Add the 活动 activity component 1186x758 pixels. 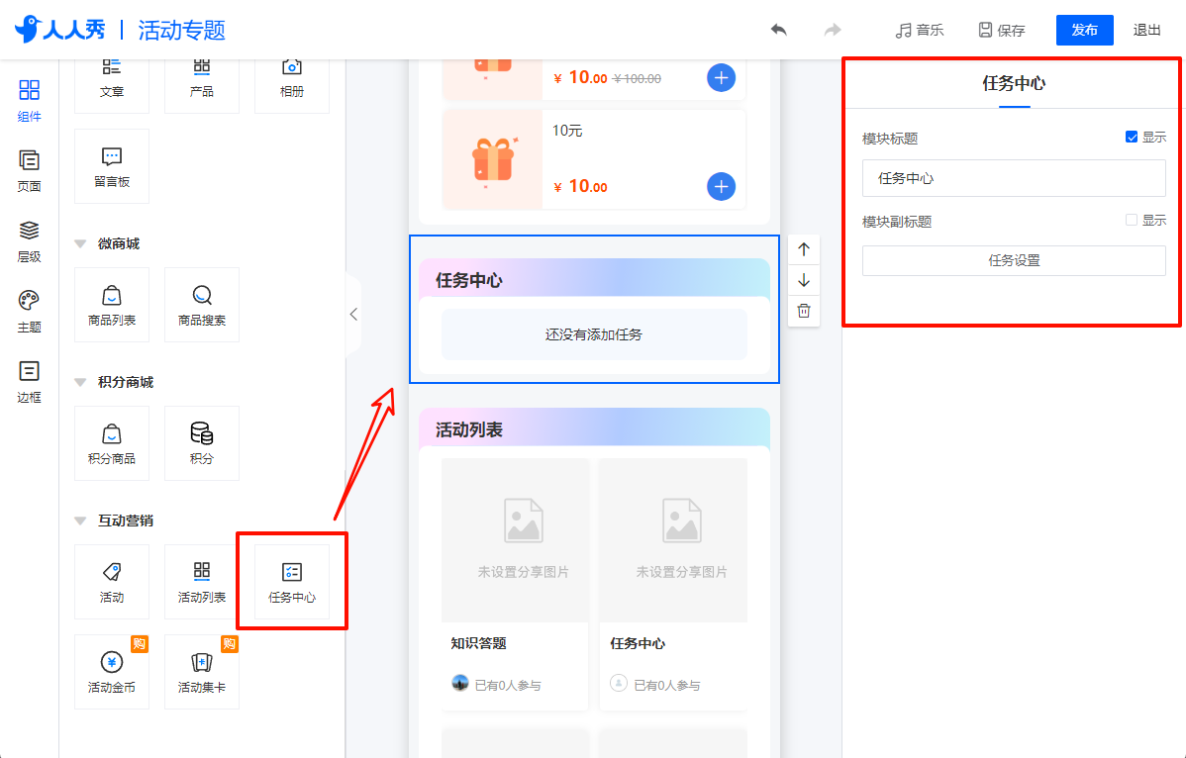(x=112, y=582)
